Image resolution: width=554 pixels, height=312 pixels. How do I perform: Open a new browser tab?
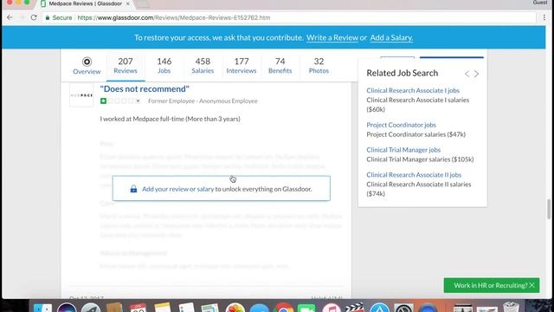[x=142, y=3]
